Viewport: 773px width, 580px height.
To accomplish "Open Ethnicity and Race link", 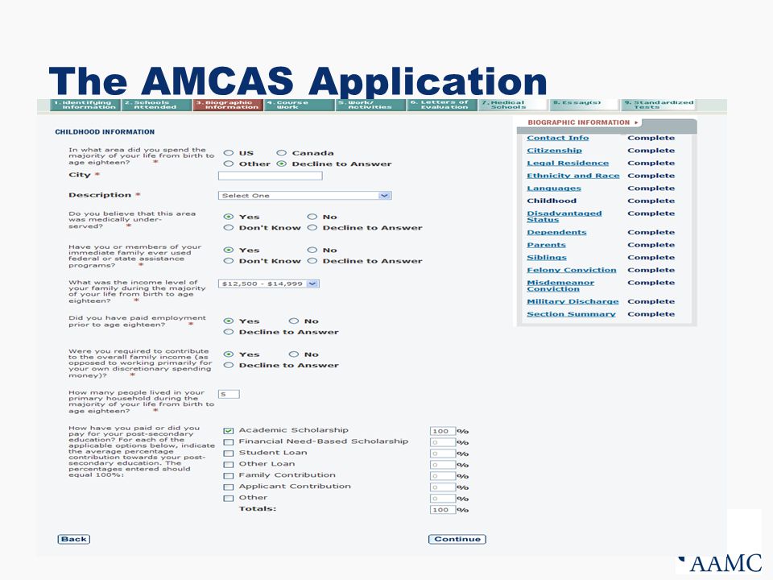I will (573, 176).
